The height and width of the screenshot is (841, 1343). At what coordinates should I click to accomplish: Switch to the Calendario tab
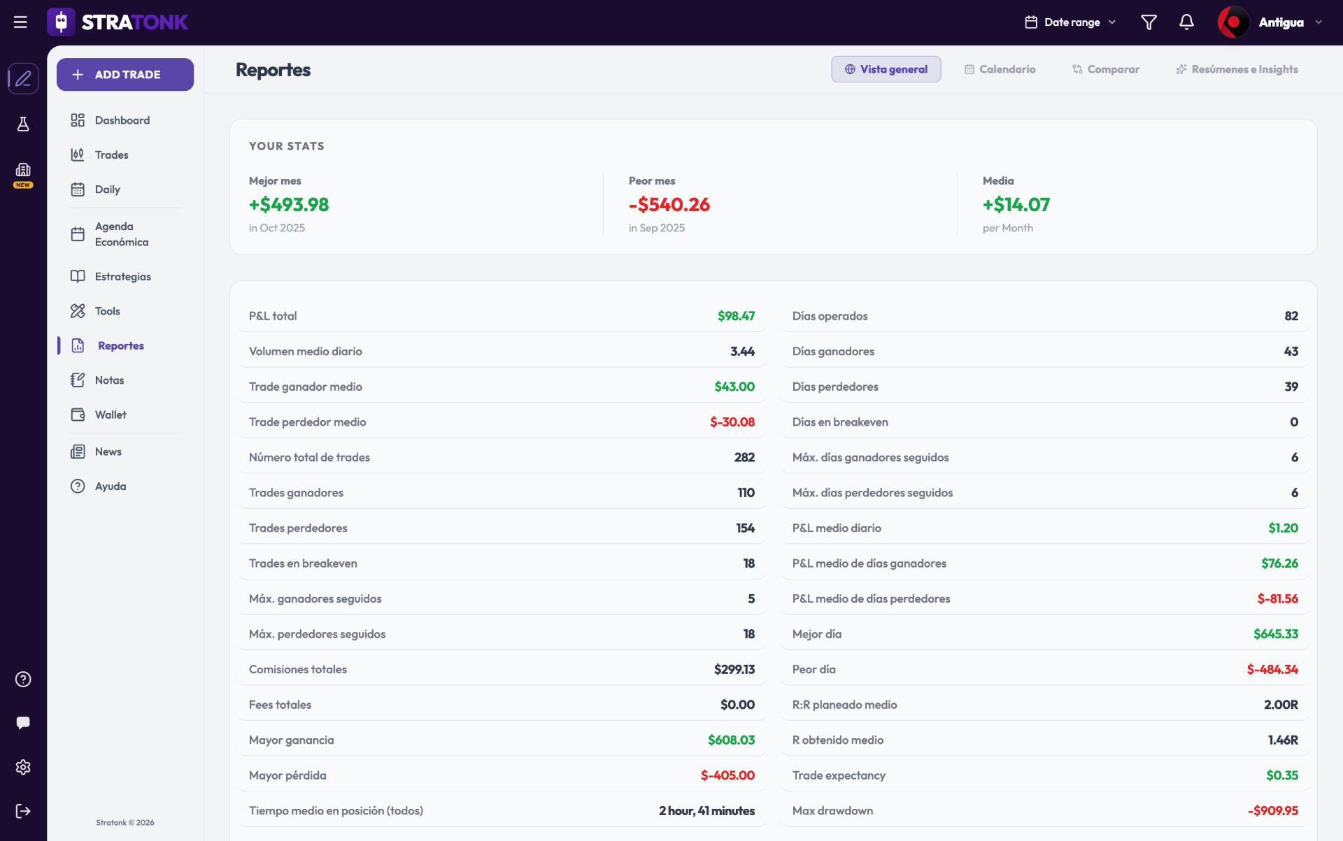pos(1000,69)
